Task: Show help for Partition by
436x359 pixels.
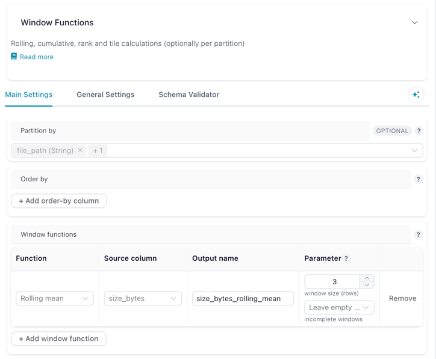Action: coord(419,131)
